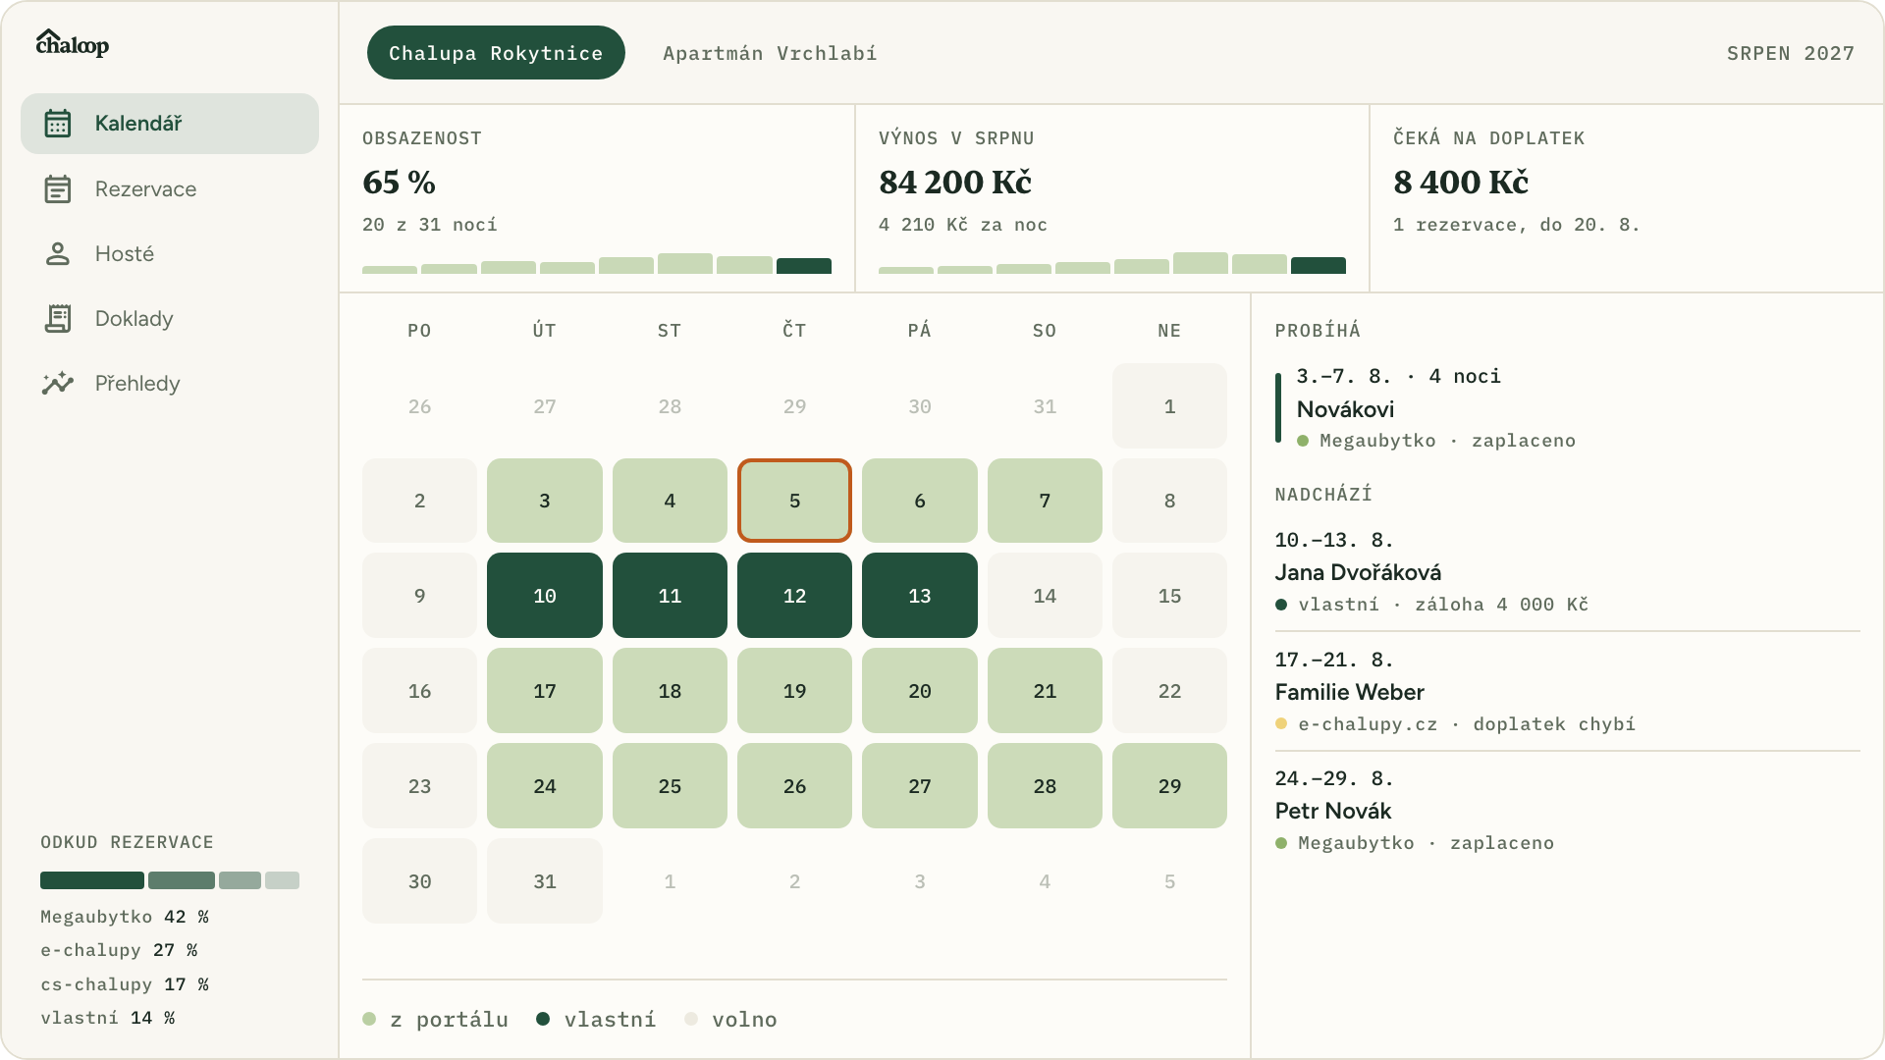Image resolution: width=1885 pixels, height=1060 pixels.
Task: Open the Přehledy chart icon
Action: click(58, 384)
